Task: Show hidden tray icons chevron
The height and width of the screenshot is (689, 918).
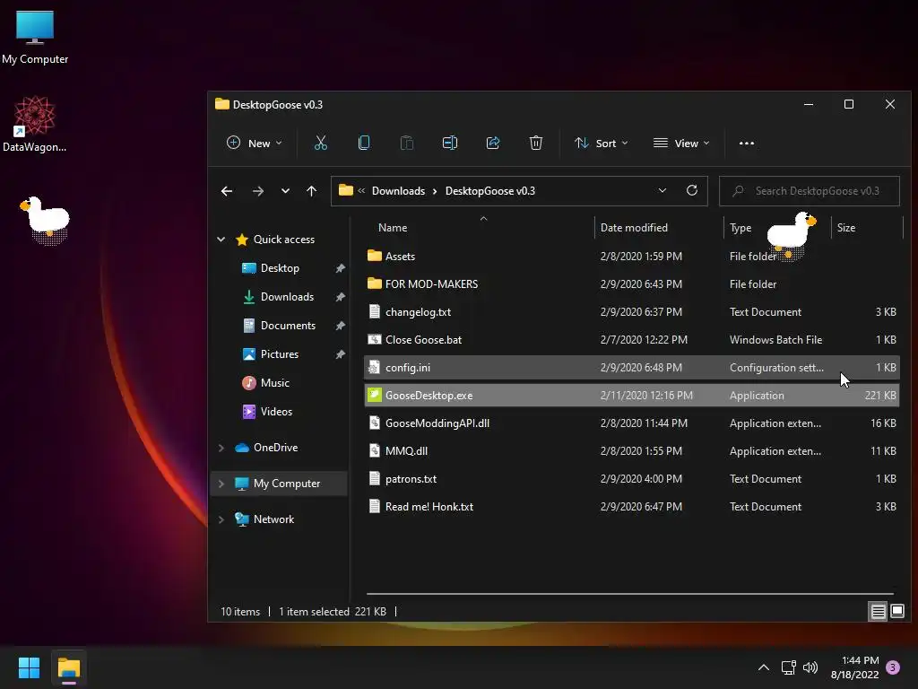Action: coord(764,667)
